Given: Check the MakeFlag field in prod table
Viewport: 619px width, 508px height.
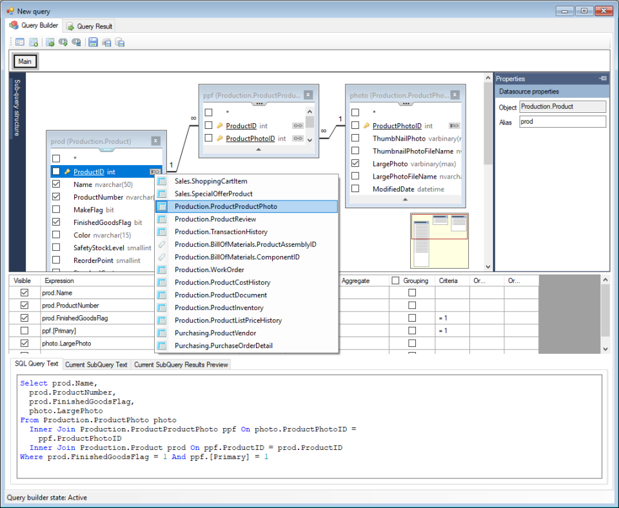Looking at the screenshot, I should pos(57,210).
